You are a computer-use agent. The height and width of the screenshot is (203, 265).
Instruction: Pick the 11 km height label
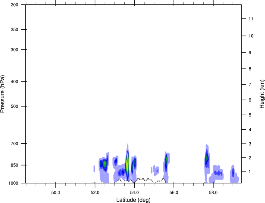(251, 19)
